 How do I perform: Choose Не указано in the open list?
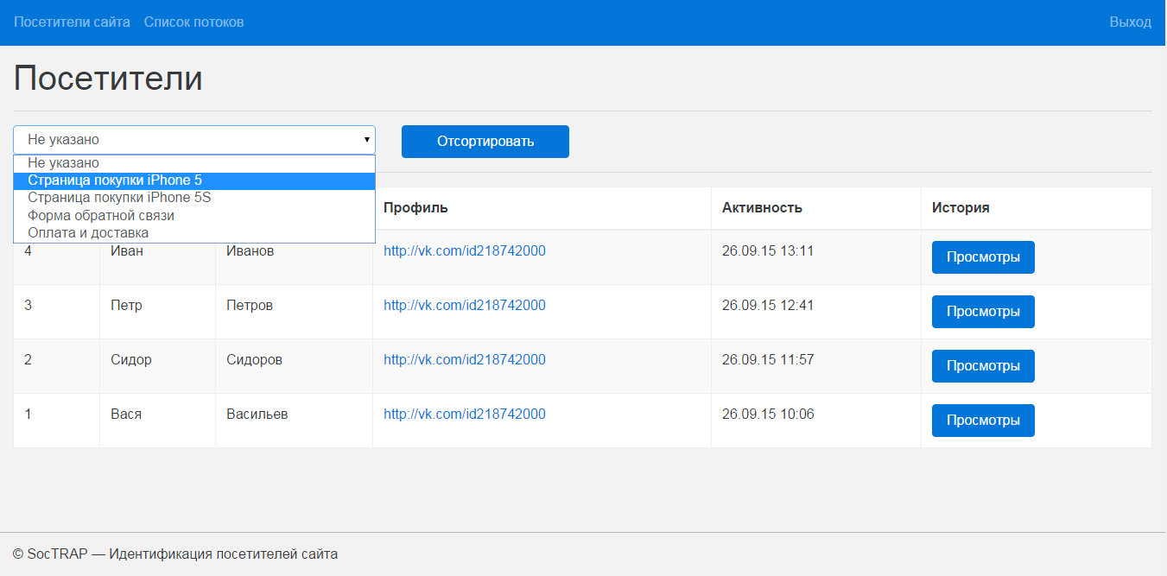63,163
